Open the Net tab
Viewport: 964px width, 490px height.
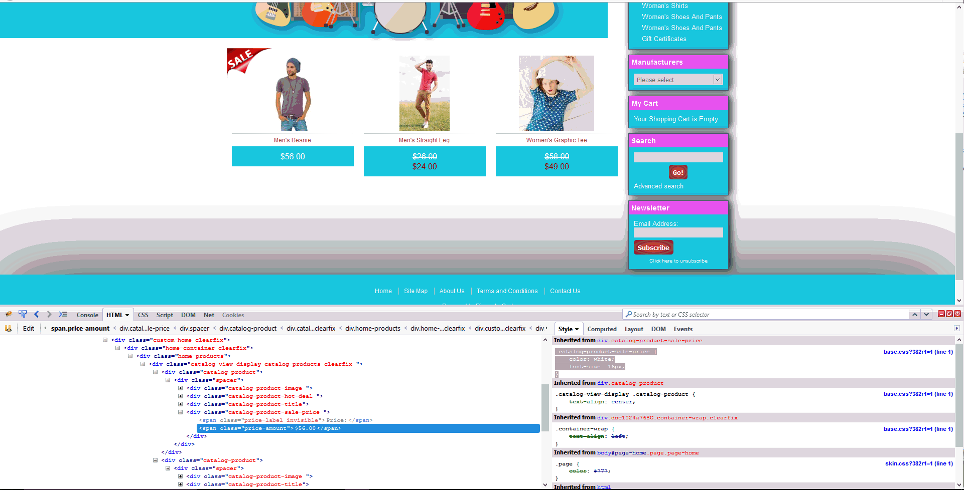pyautogui.click(x=209, y=315)
